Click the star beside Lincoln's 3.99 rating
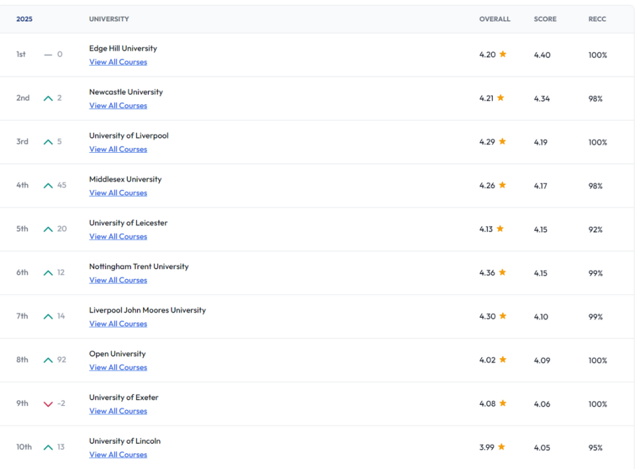 [502, 447]
